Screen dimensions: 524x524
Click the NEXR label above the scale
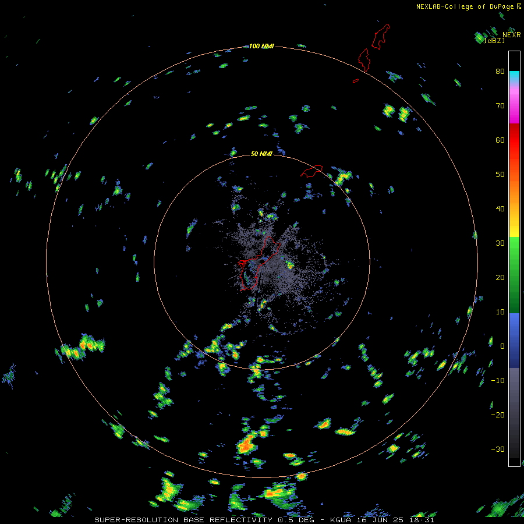coord(511,35)
